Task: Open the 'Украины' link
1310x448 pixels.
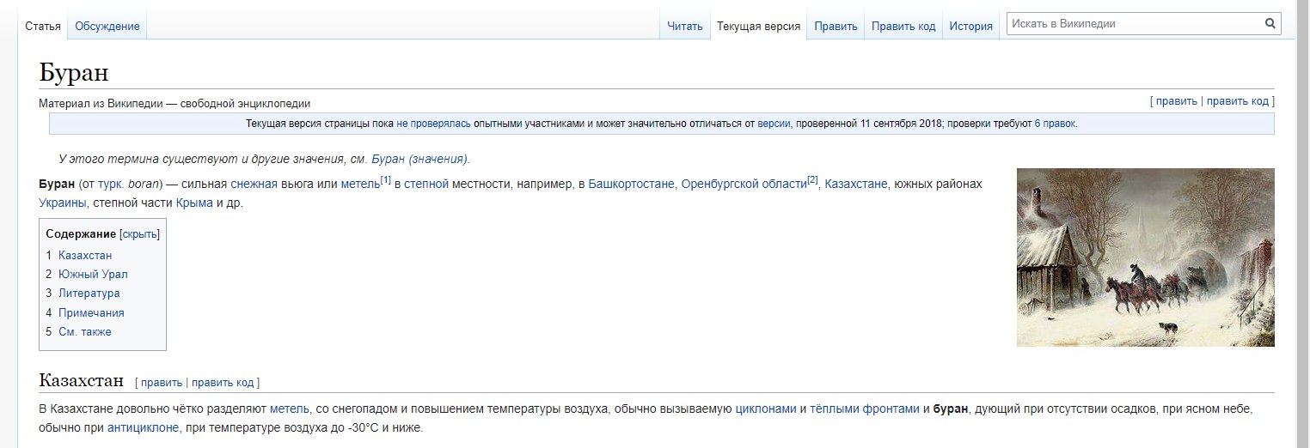Action: tap(63, 203)
